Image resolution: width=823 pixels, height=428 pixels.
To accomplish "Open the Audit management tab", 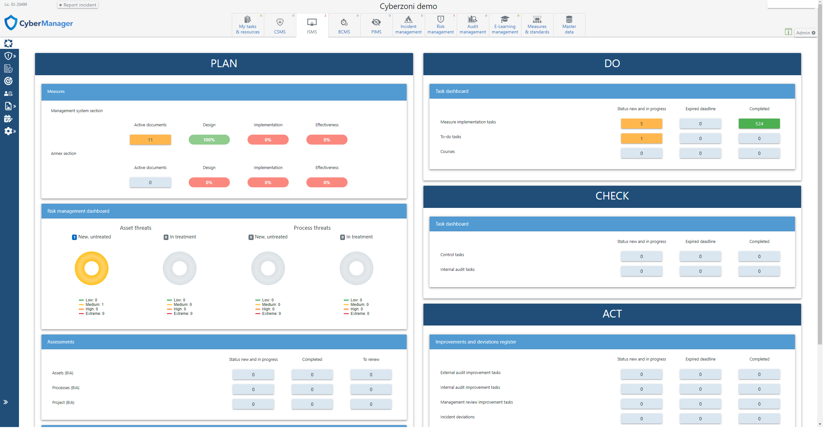I will [473, 25].
